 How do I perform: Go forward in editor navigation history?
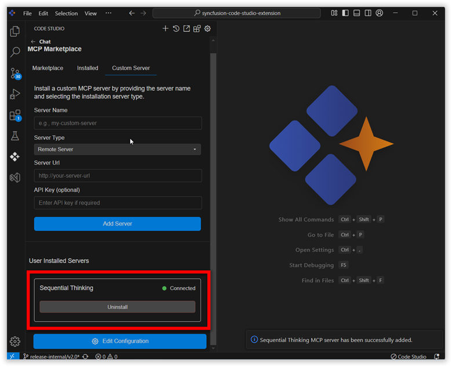point(143,13)
